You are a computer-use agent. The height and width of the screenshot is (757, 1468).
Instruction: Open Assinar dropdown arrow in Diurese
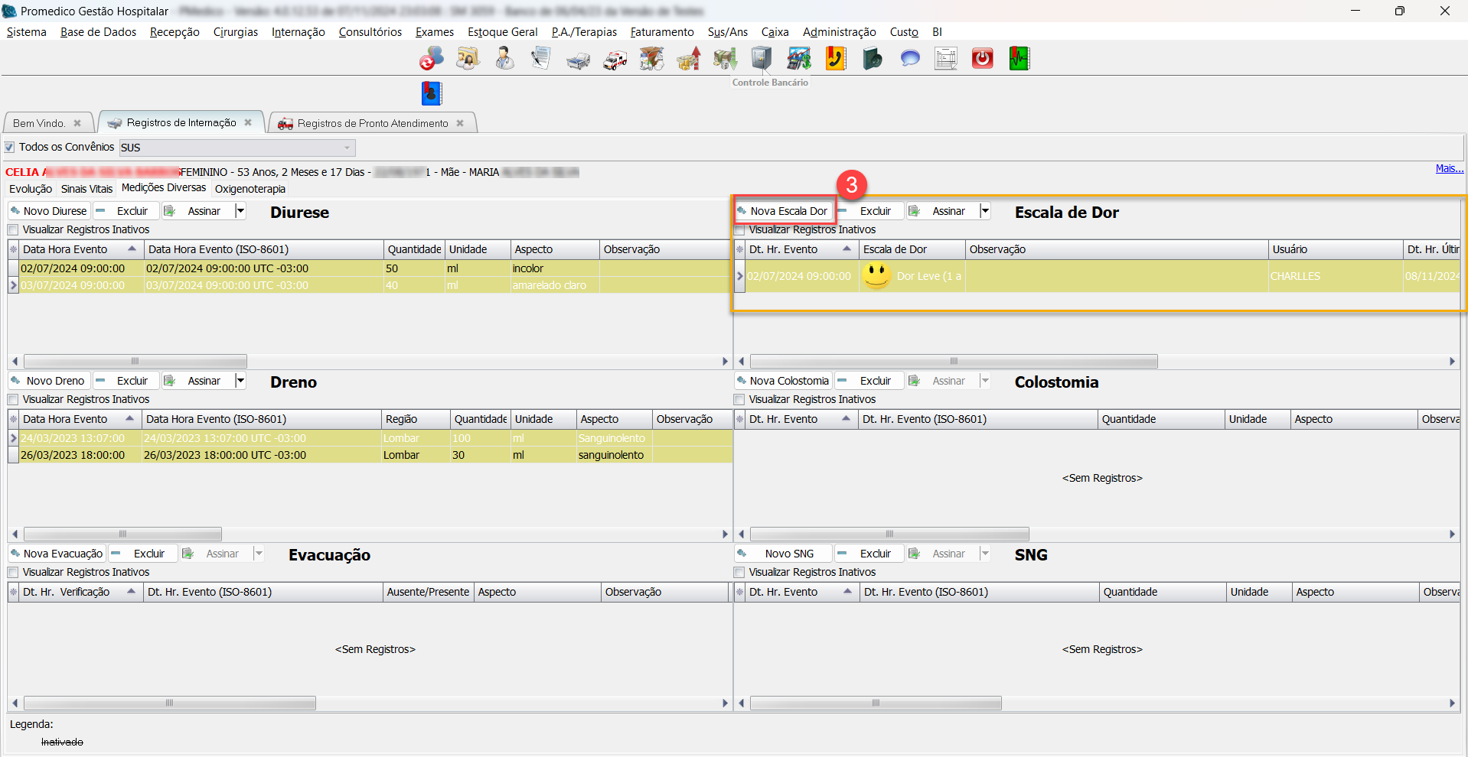pyautogui.click(x=240, y=211)
